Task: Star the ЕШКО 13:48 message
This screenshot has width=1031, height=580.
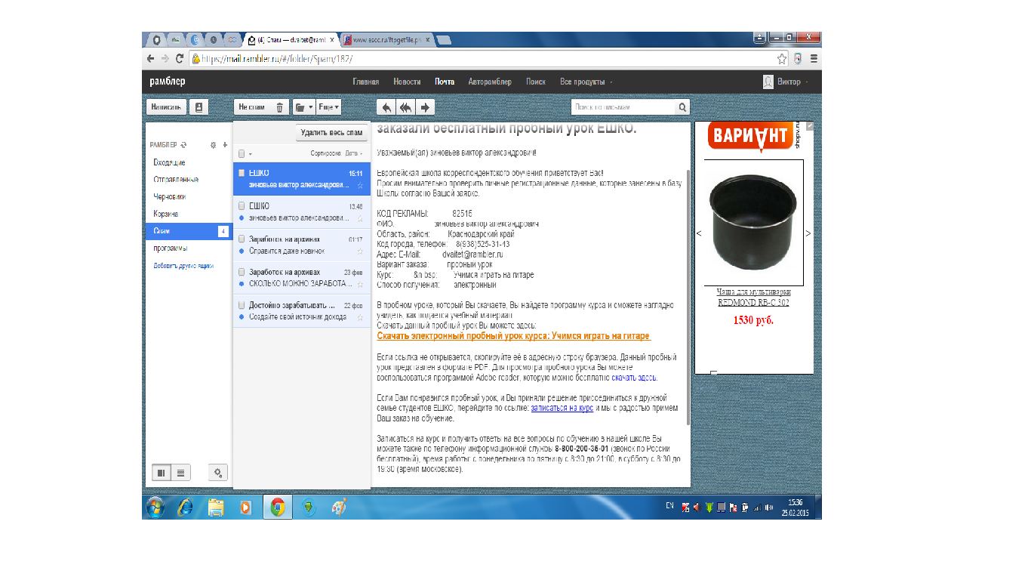Action: 360,218
